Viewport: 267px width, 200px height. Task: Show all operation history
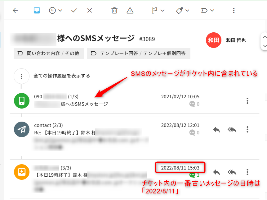pyautogui.click(x=21, y=76)
